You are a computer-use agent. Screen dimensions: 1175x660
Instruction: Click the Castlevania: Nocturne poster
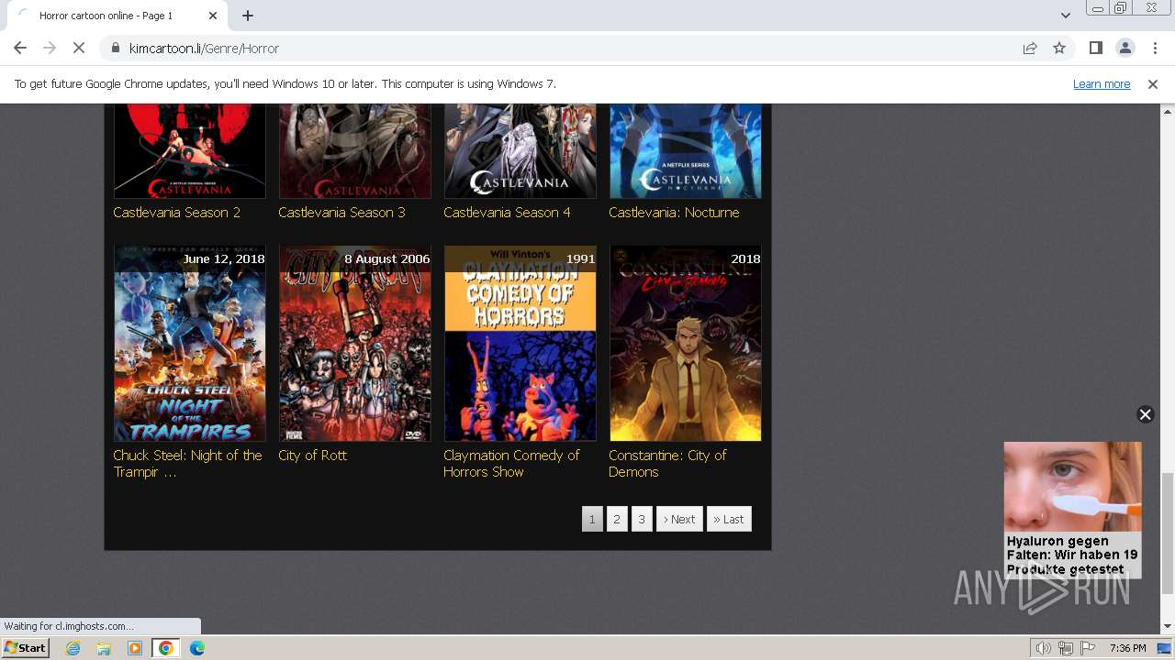point(686,150)
